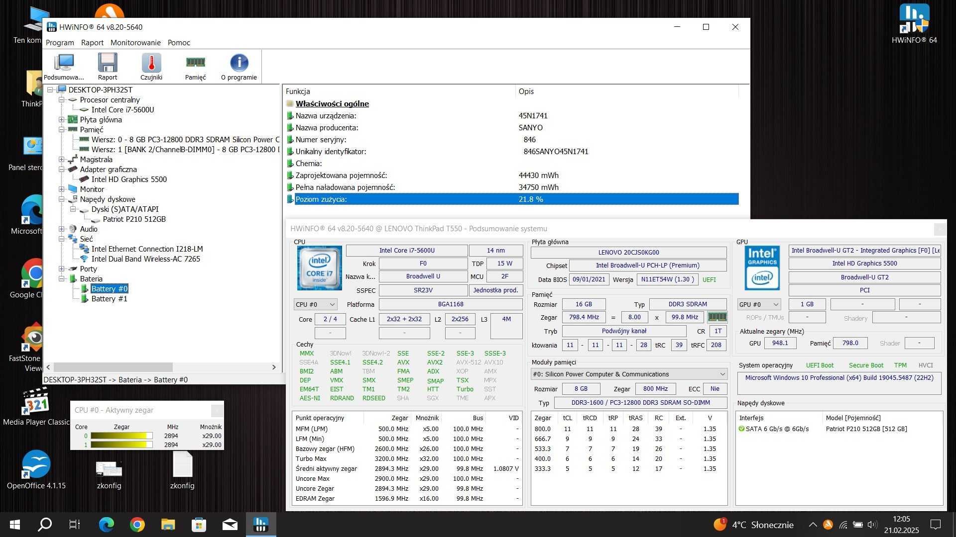The height and width of the screenshot is (537, 956).
Task: Click the Poziom zużycia row
Action: click(512, 199)
